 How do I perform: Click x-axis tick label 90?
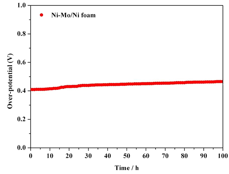click(204, 156)
